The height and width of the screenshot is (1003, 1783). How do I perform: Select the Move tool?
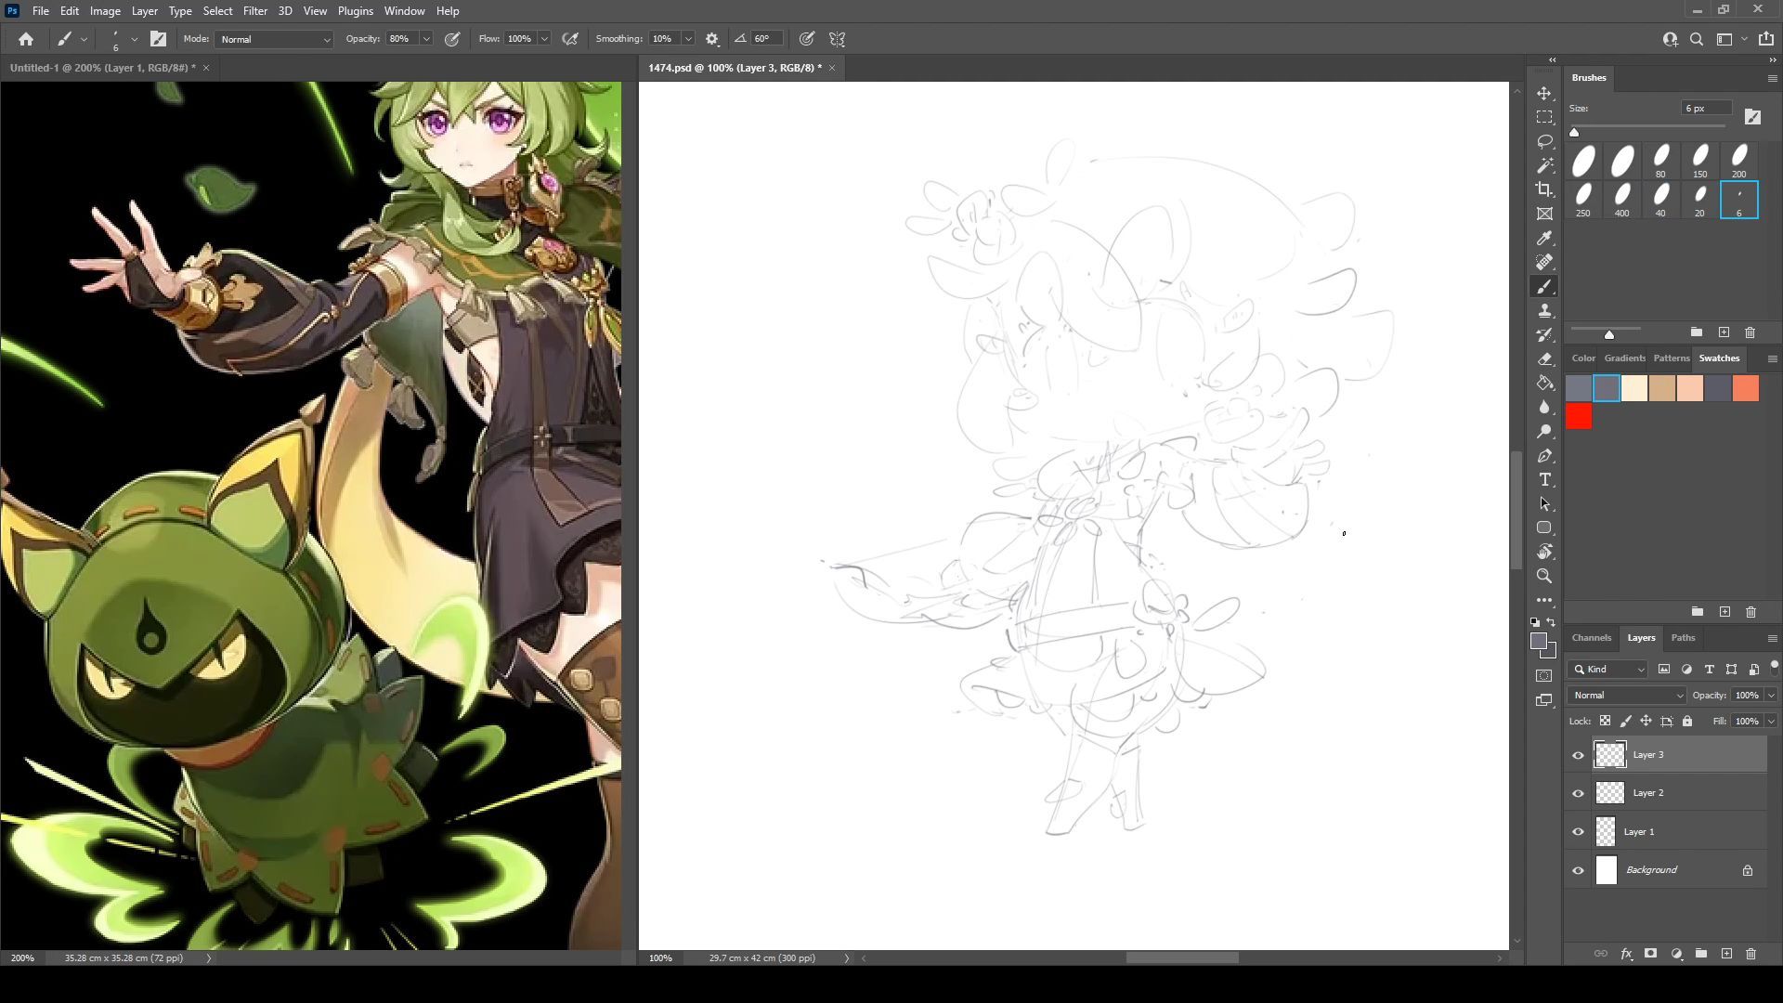1544,94
